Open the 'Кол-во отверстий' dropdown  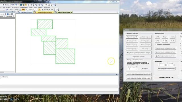click(x=136, y=69)
